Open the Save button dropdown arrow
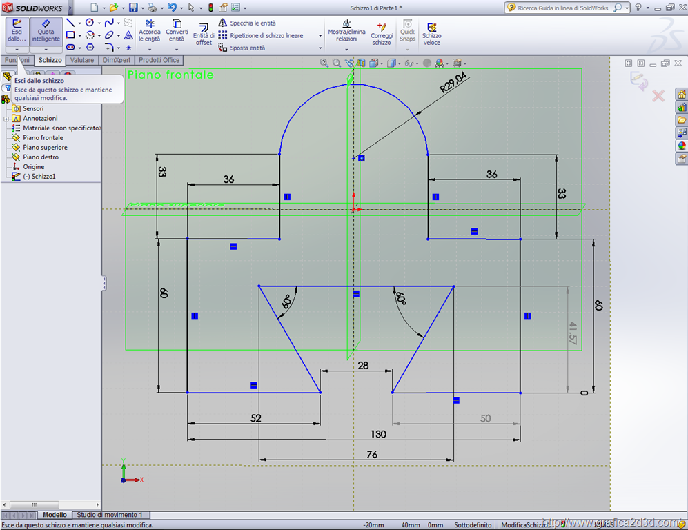 (x=142, y=8)
